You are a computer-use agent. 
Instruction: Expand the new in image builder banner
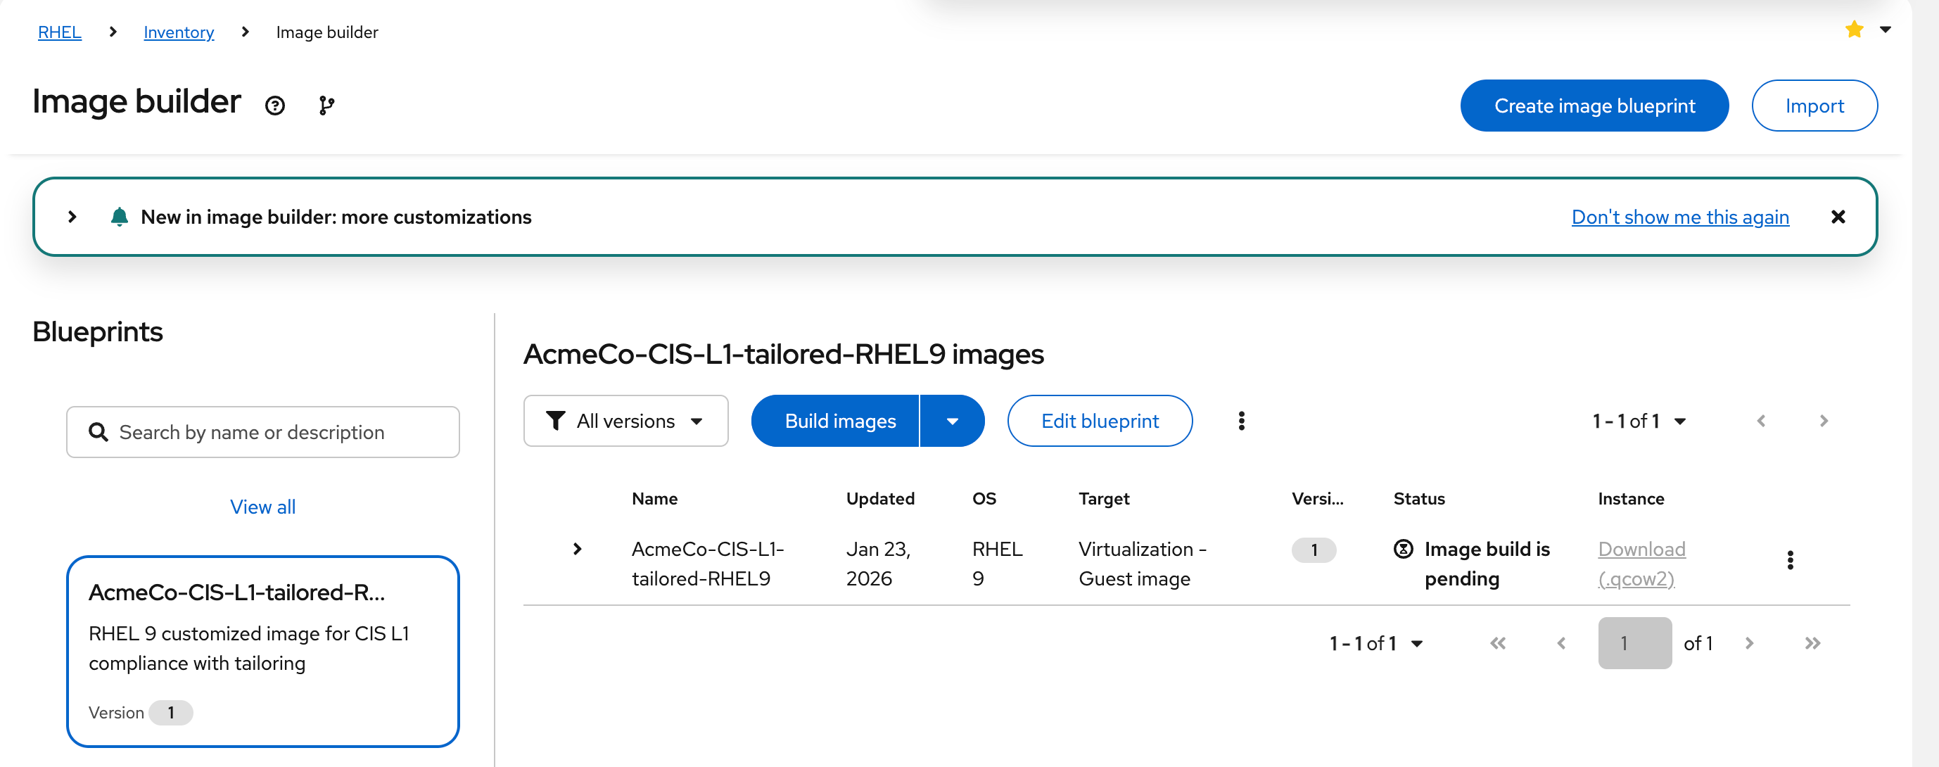72,217
